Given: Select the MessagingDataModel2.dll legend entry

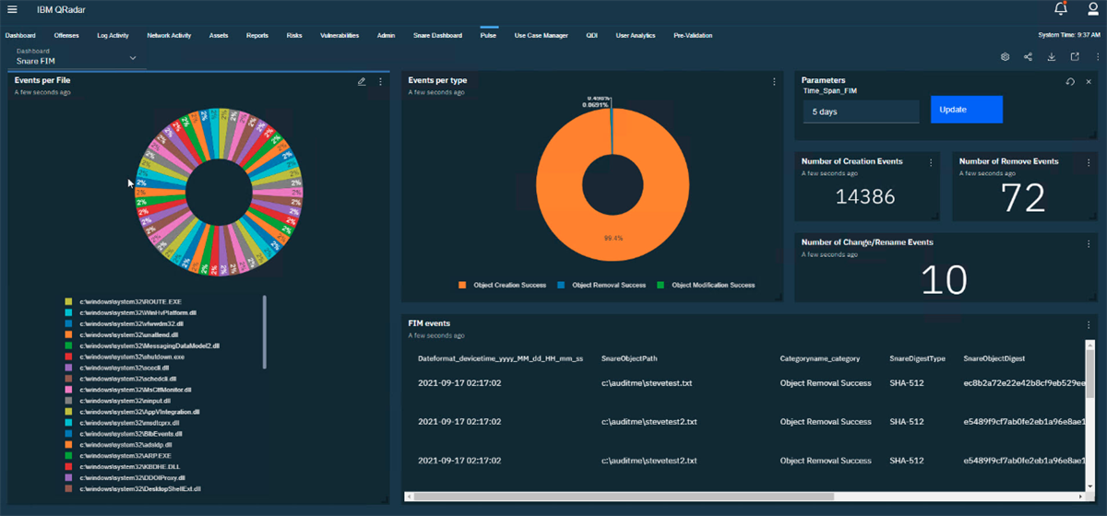Looking at the screenshot, I should [142, 346].
